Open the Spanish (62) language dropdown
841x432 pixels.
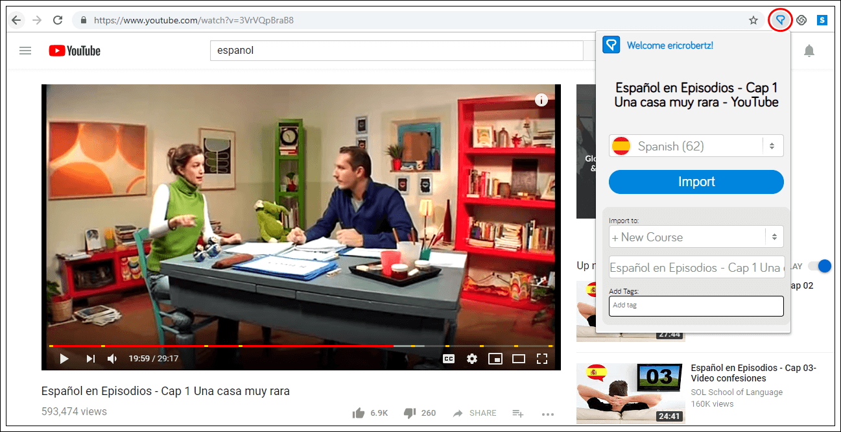(696, 146)
